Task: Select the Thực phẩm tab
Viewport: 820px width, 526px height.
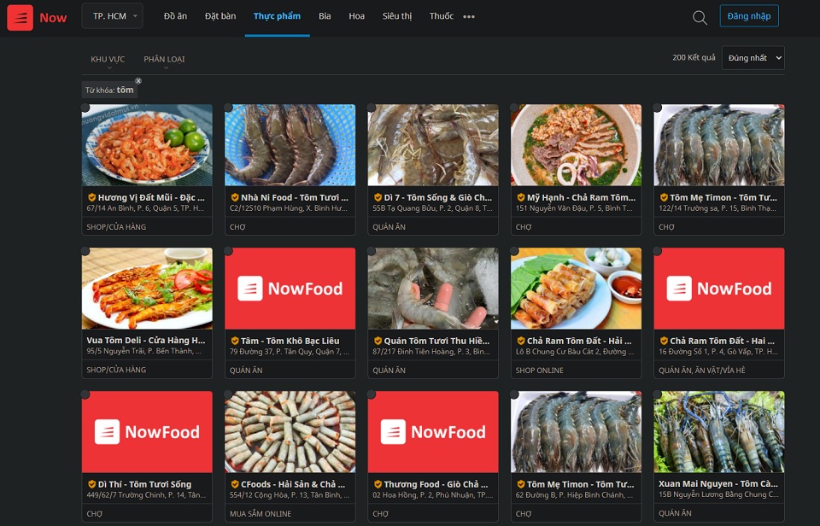Action: (x=277, y=16)
